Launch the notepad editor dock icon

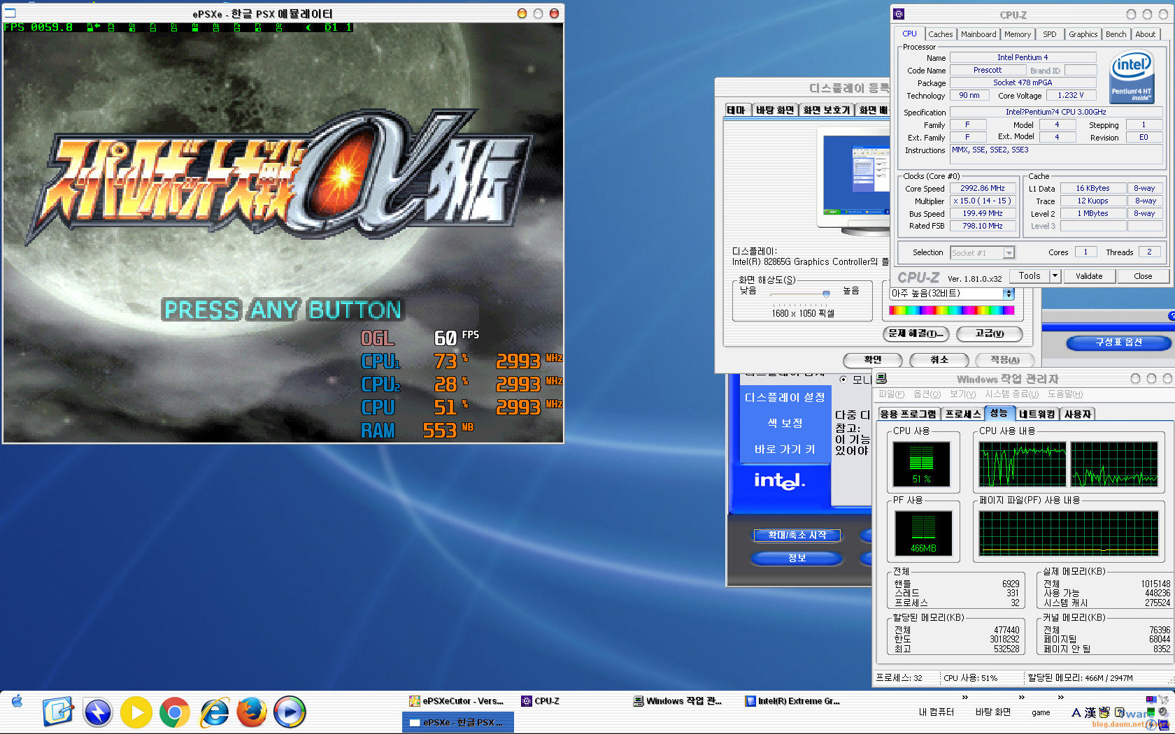point(58,712)
